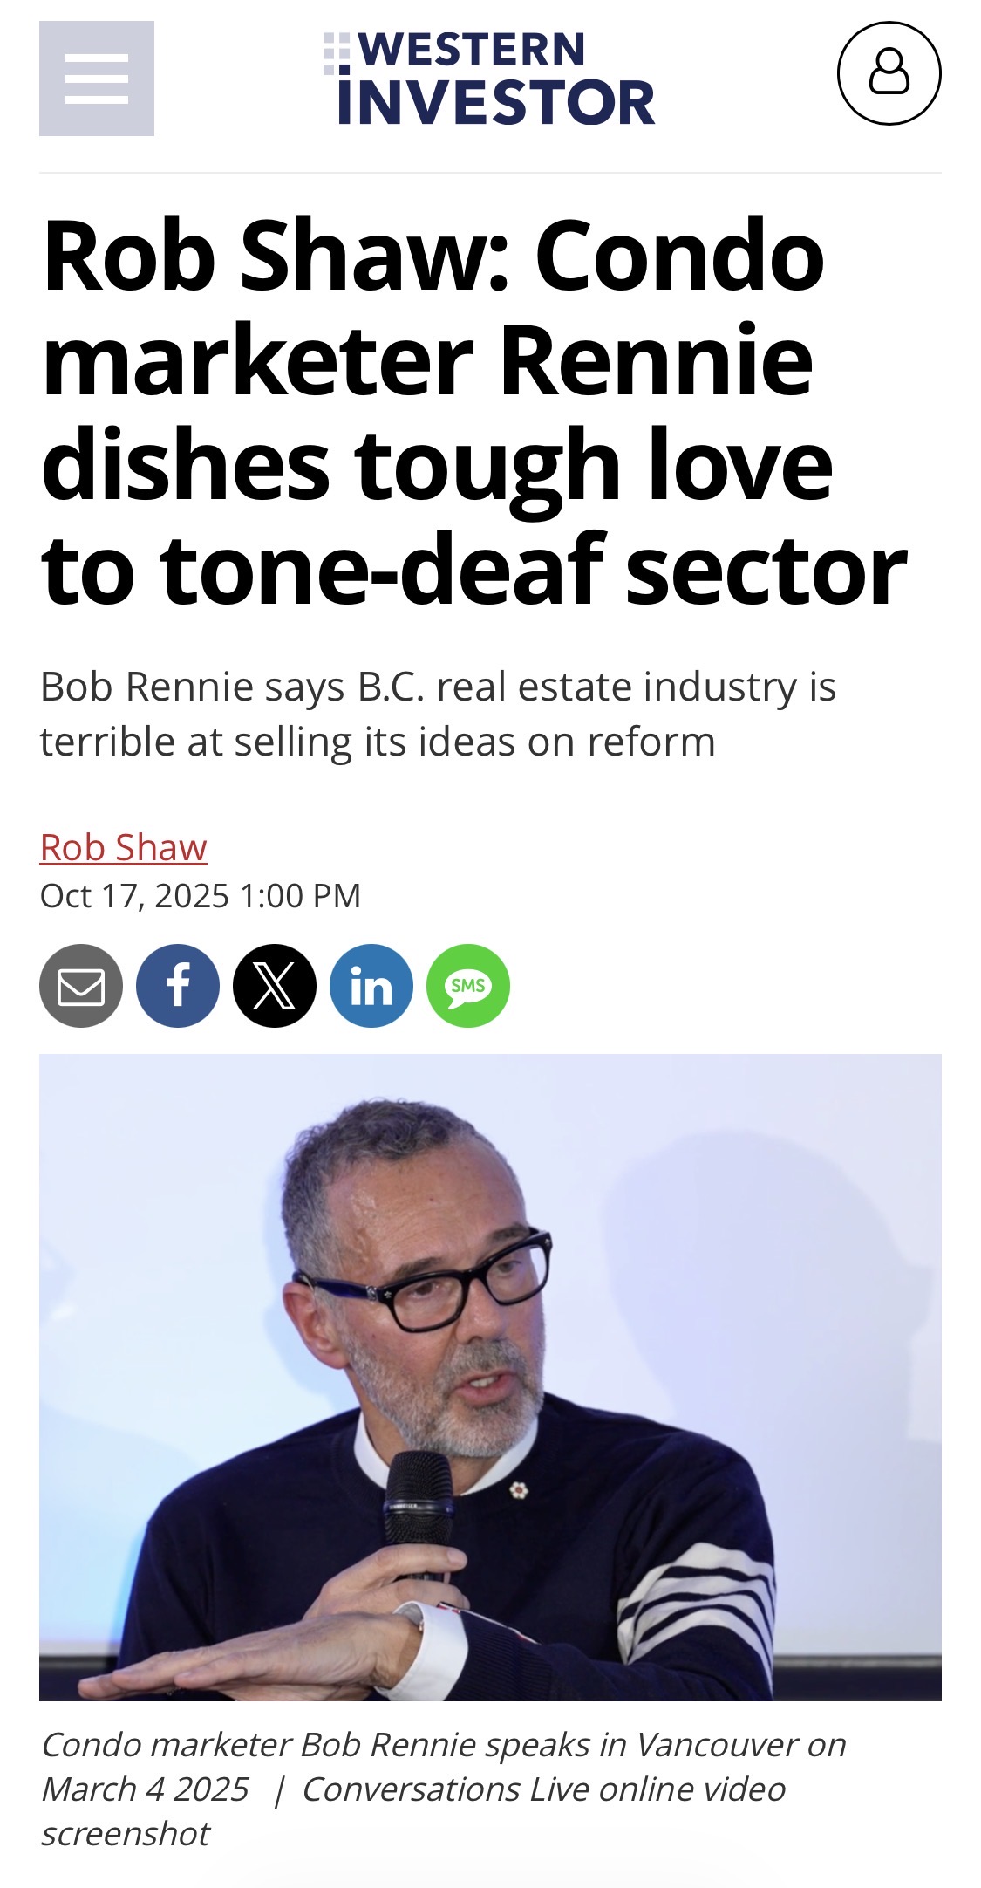Image resolution: width=981 pixels, height=1888 pixels.
Task: Share the article via SMS icon
Action: pos(468,986)
